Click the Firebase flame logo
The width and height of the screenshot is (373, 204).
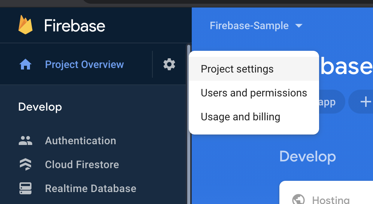25,25
